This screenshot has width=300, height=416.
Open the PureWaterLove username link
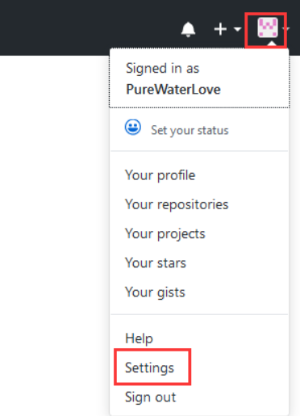click(173, 89)
